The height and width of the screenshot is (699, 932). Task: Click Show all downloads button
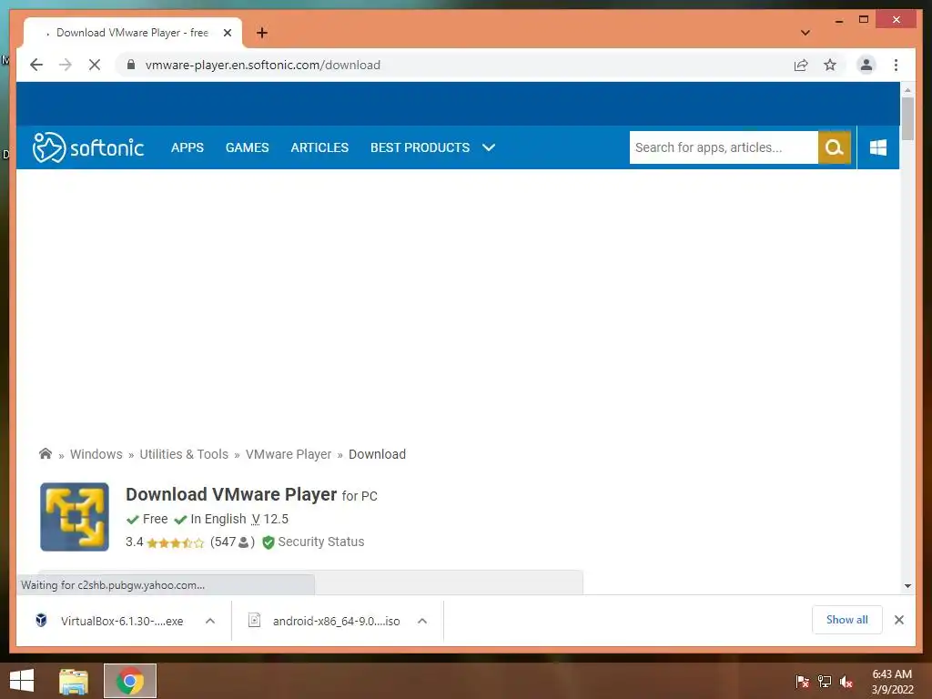pyautogui.click(x=847, y=619)
